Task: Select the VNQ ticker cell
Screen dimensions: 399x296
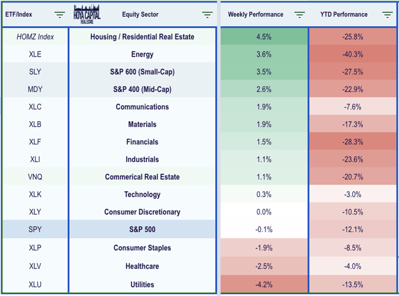Action: click(x=35, y=177)
